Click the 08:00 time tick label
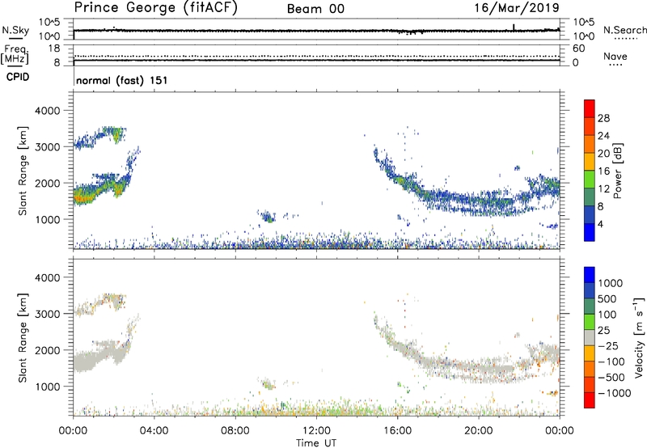 [235, 431]
